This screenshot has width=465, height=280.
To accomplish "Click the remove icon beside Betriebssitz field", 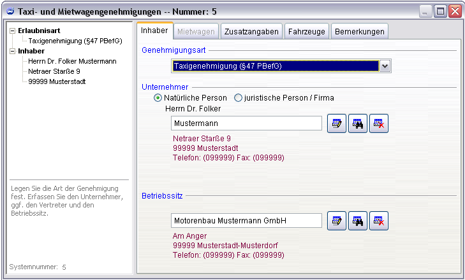I will pyautogui.click(x=379, y=221).
